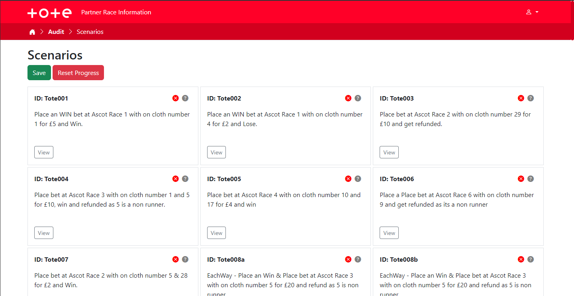
Task: Open help question mark for Tote003
Action: coord(531,98)
